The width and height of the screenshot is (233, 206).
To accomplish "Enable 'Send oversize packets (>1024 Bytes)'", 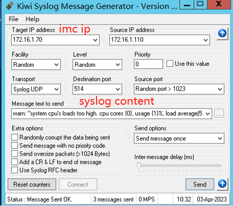I will tap(15, 154).
